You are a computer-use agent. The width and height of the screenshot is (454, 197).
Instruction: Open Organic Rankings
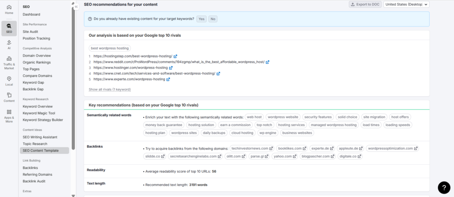coord(37,62)
